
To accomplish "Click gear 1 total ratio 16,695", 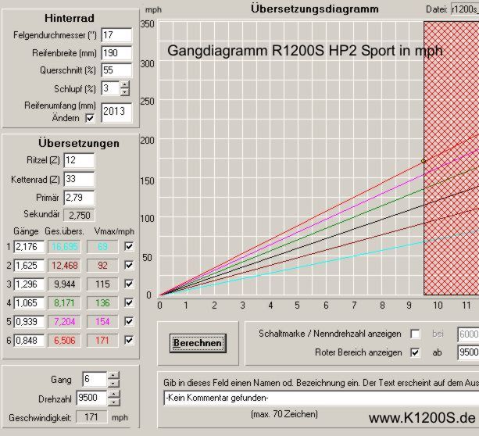I will tap(64, 247).
